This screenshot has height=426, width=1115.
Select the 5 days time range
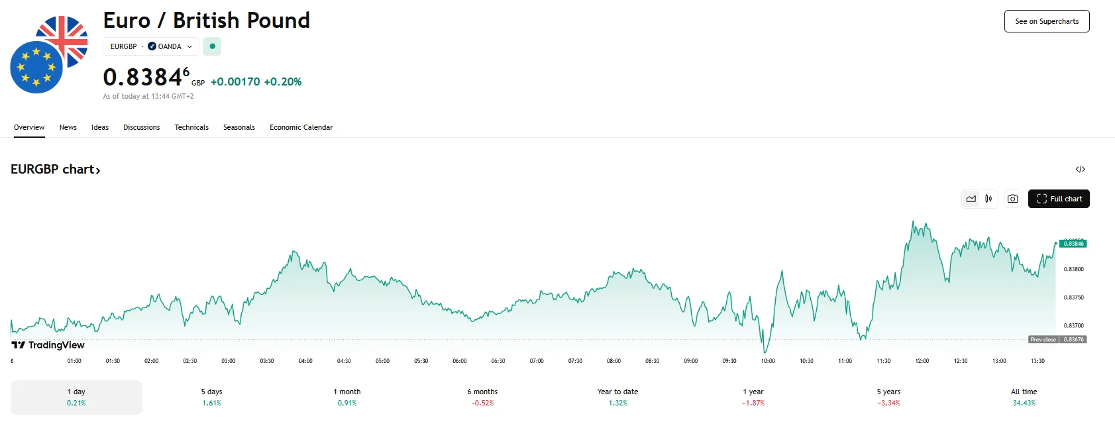tap(212, 397)
